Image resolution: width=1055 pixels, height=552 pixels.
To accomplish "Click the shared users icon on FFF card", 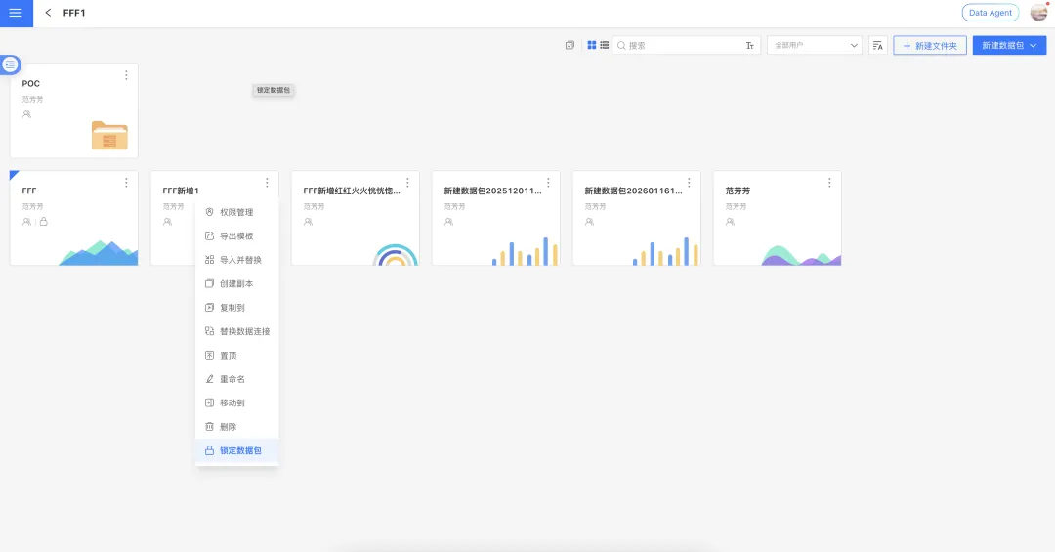I will pyautogui.click(x=27, y=222).
